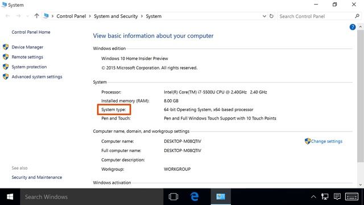Viewport: 364px width, 205px height.
Task: Open Security and Maintenance link
Action: (x=37, y=177)
